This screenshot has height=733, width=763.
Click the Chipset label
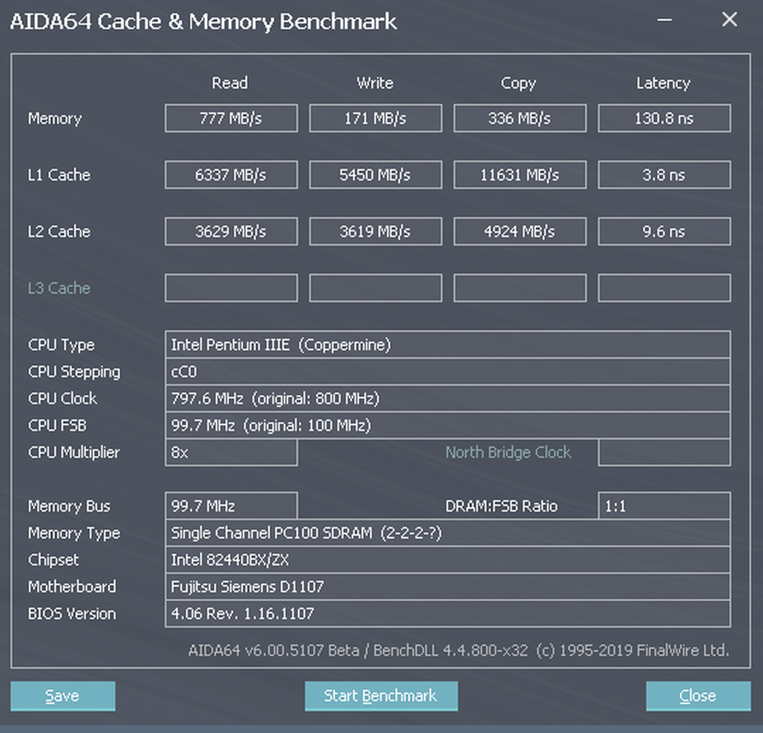click(x=54, y=561)
